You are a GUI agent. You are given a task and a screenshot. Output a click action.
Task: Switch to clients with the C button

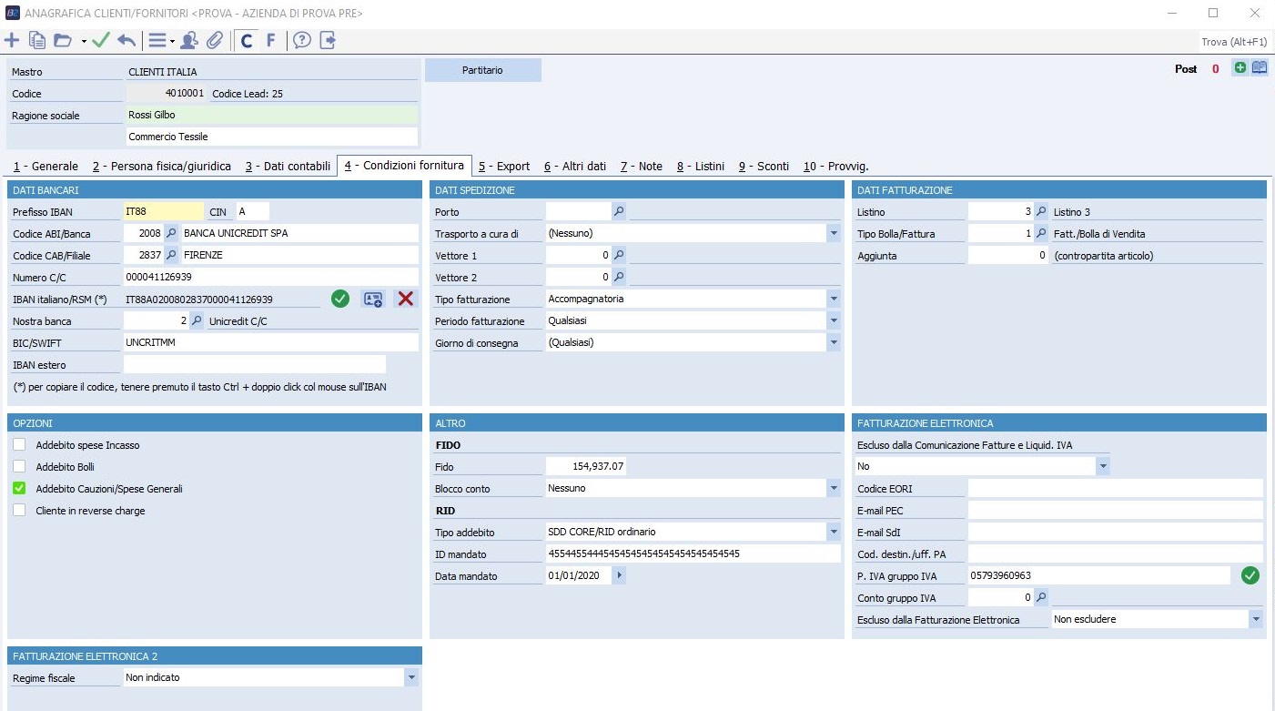coord(247,40)
